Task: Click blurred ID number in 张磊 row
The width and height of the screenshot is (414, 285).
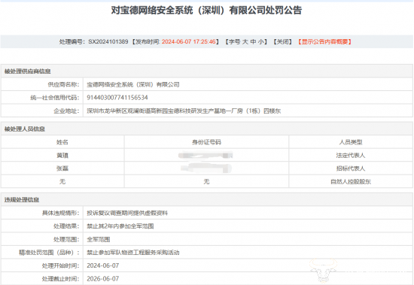Action: point(206,168)
